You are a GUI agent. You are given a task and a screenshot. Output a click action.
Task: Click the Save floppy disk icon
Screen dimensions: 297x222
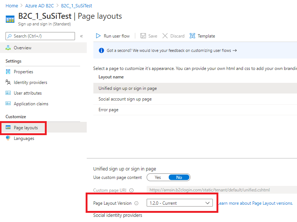point(143,36)
